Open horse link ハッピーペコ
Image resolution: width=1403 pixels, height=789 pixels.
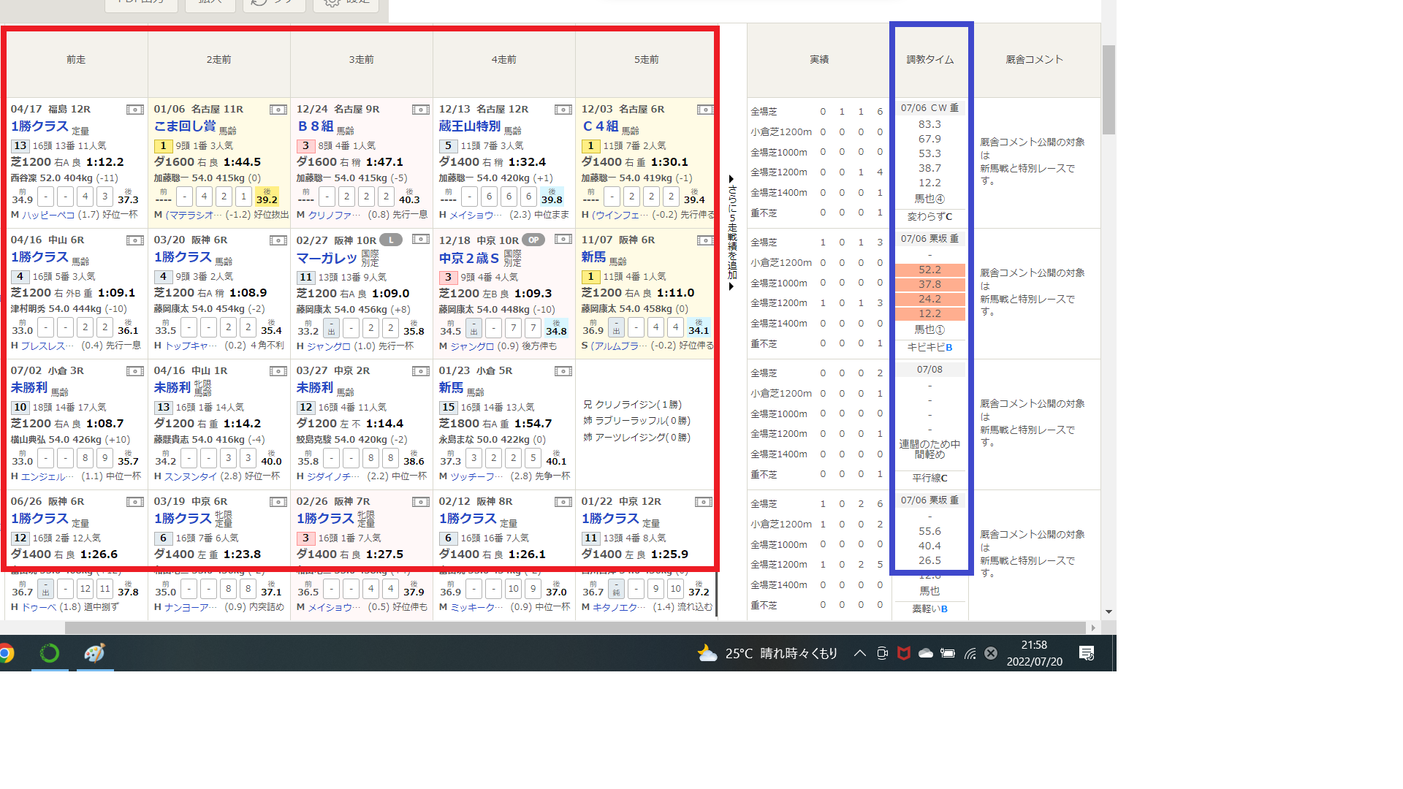pos(48,215)
